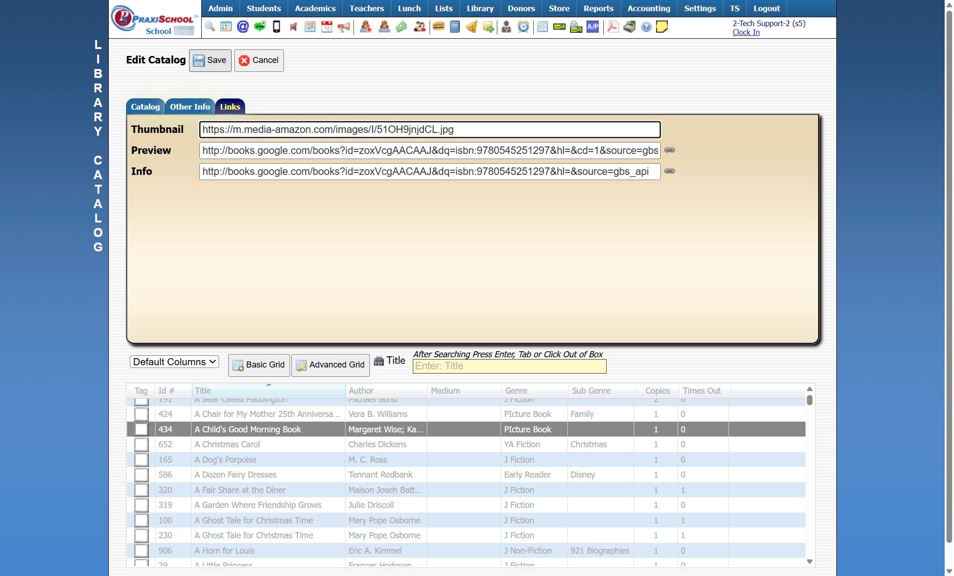Open the Preview link chain icon
The image size is (954, 576).
(x=670, y=150)
